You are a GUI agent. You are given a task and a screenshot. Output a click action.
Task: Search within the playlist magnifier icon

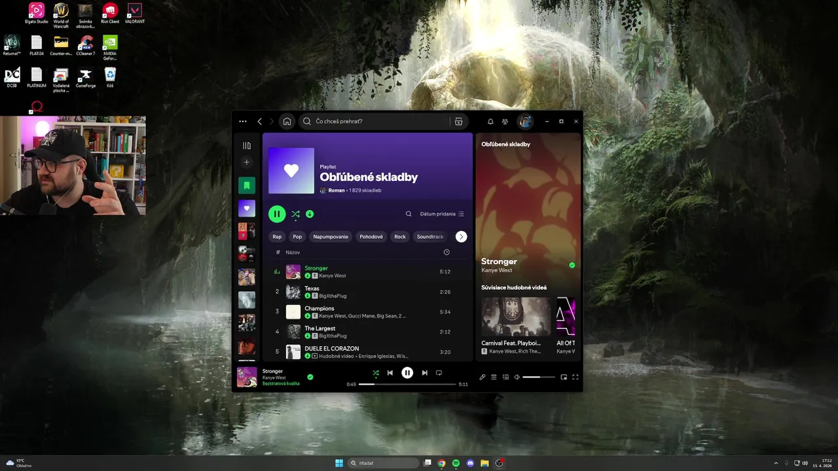409,214
